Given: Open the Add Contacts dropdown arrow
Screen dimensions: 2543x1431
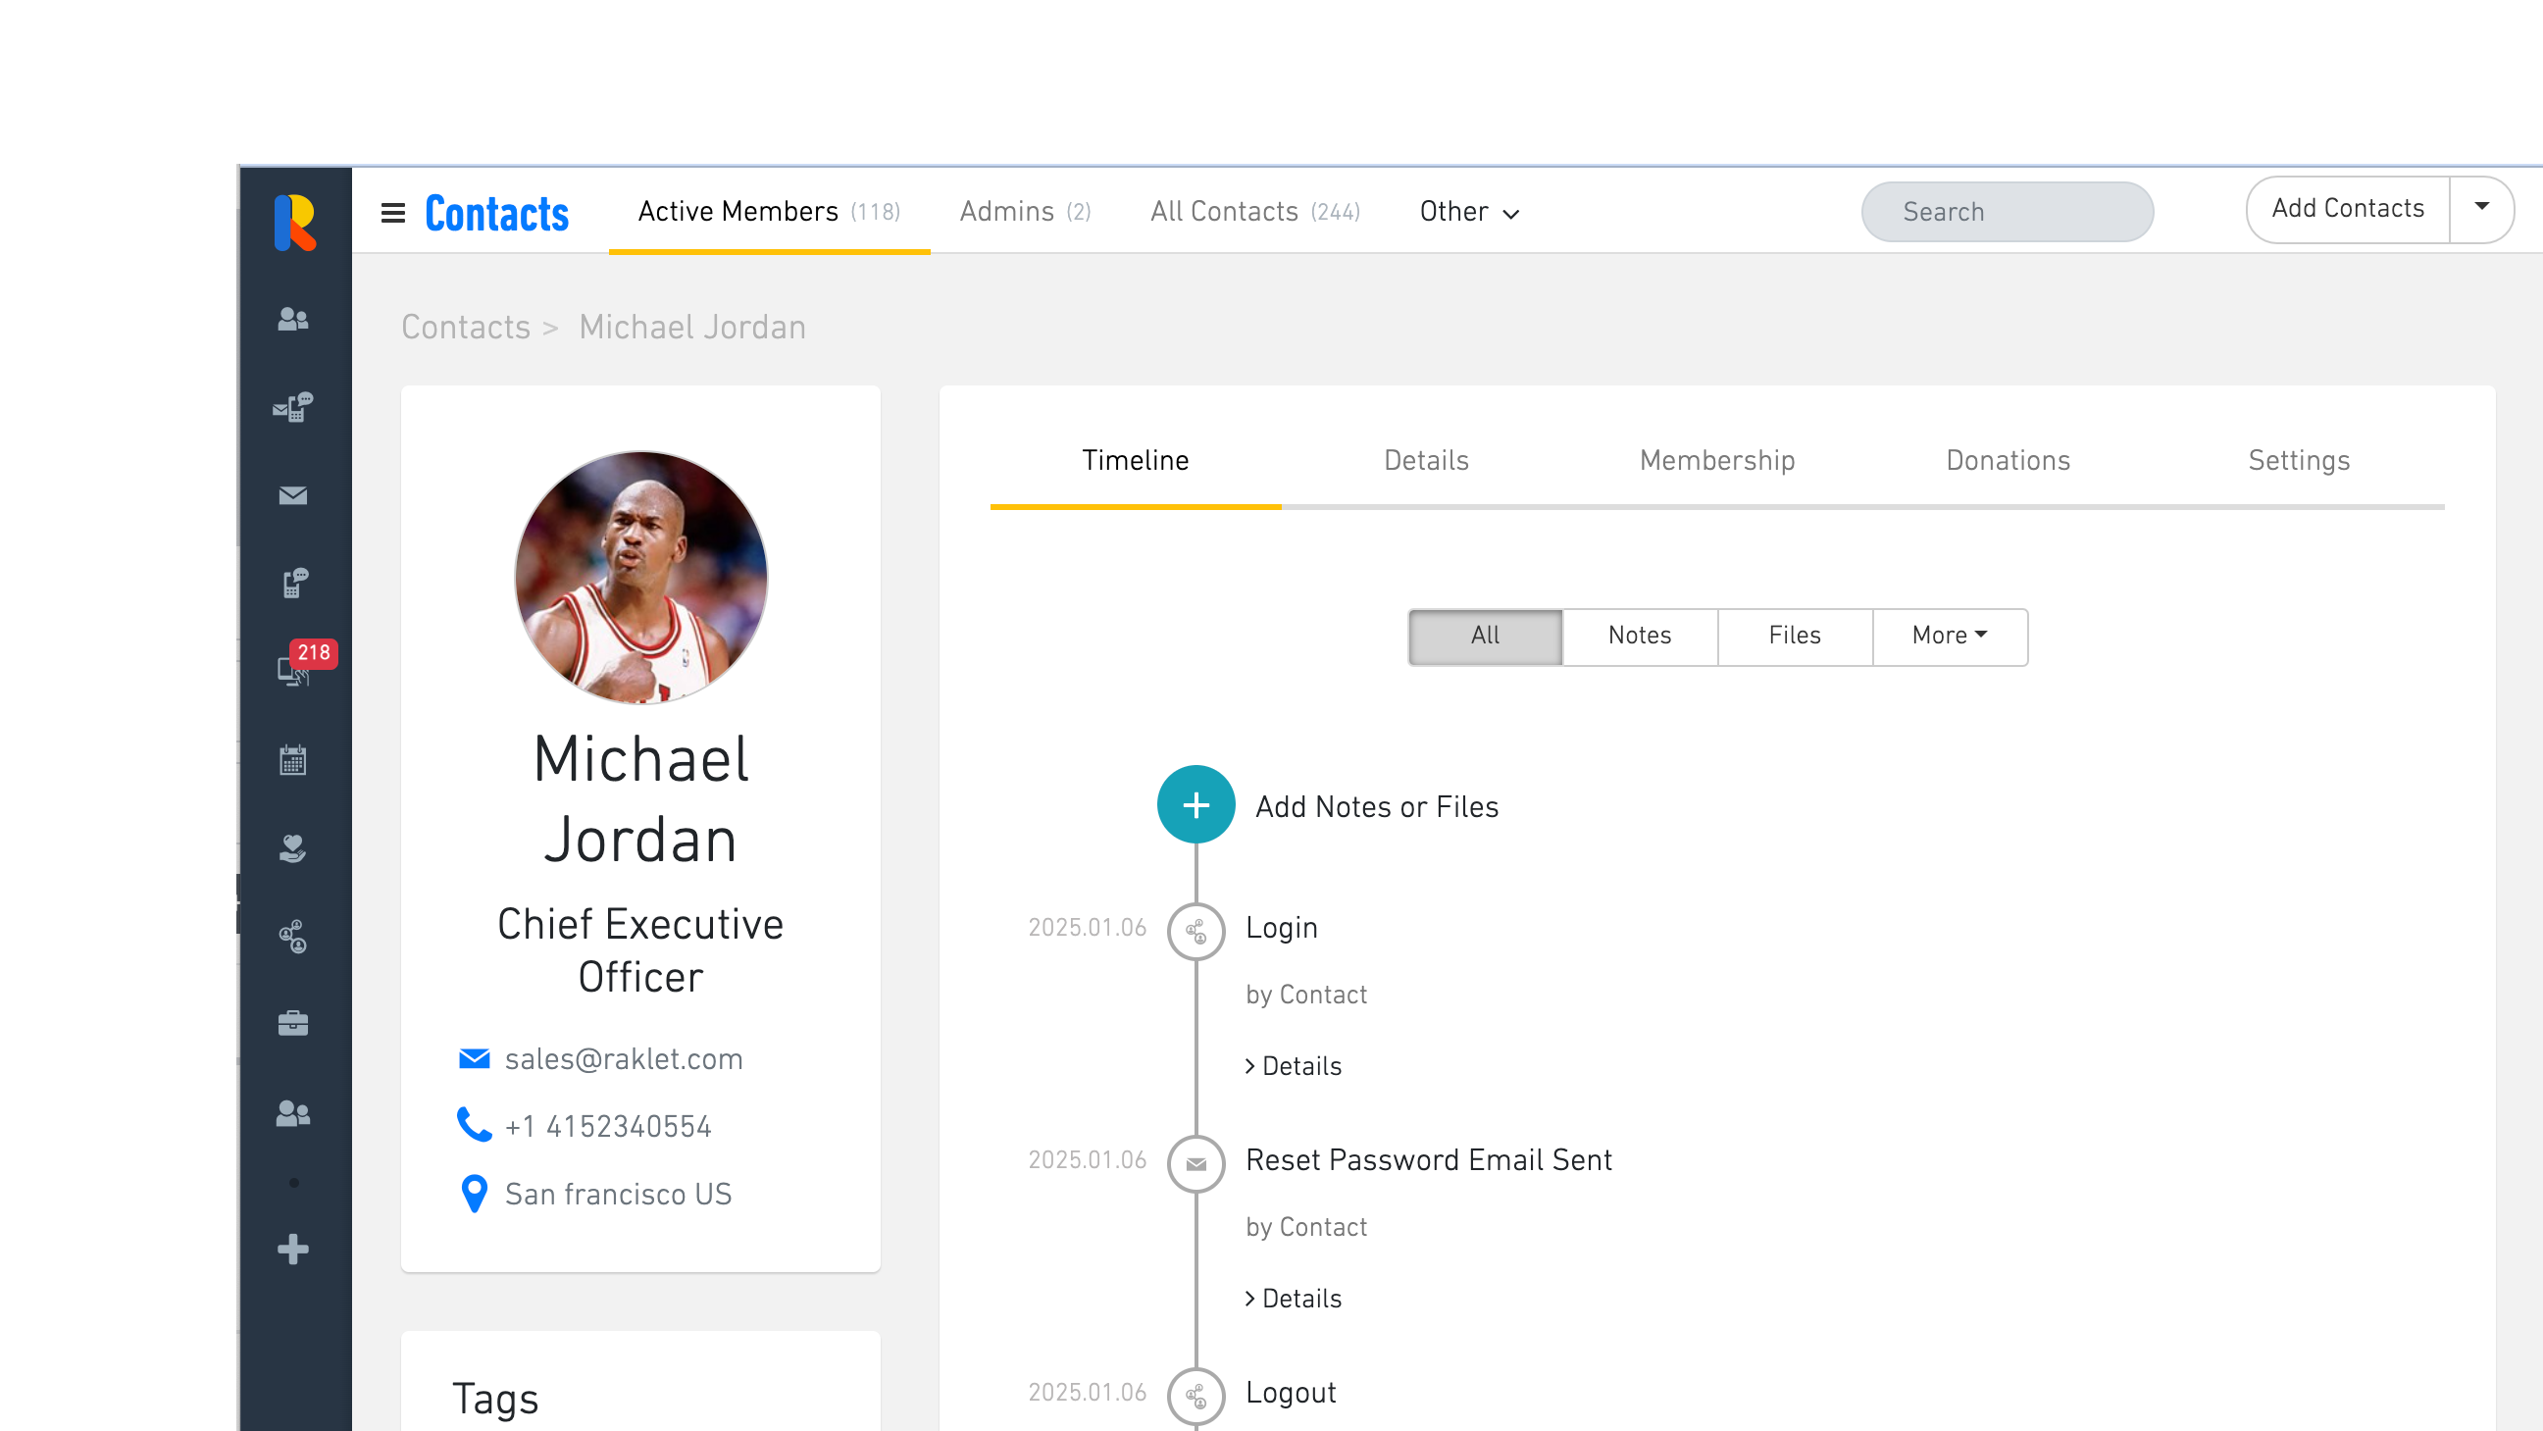Looking at the screenshot, I should (2481, 207).
